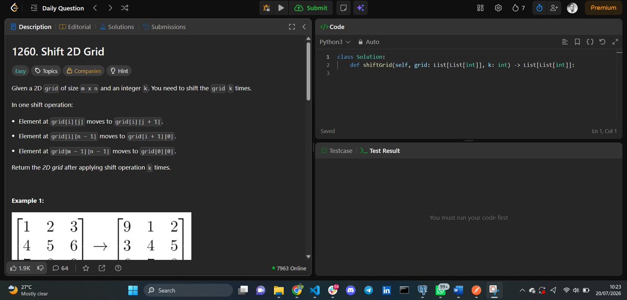Reveal the Hint
This screenshot has height=300, width=627.
point(119,71)
